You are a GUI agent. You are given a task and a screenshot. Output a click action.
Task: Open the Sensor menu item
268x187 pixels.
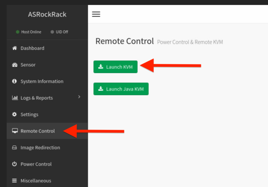click(x=28, y=65)
